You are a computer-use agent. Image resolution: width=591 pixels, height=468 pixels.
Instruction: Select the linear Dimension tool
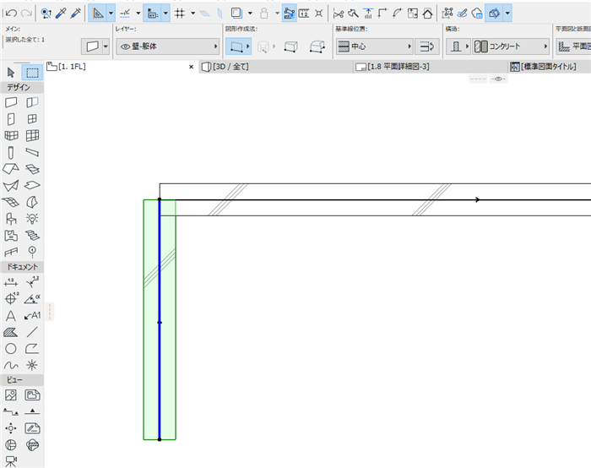point(11,282)
